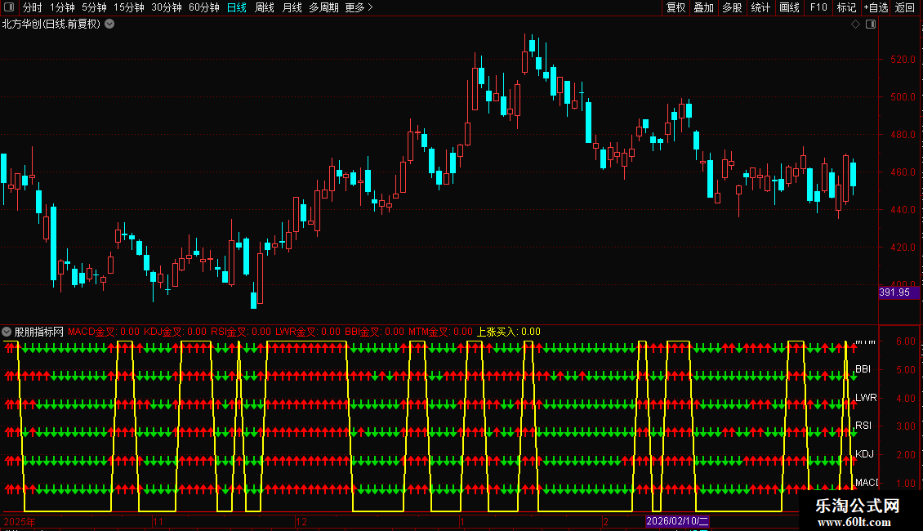
Task: Select the 15分钟 period tab
Action: click(129, 7)
